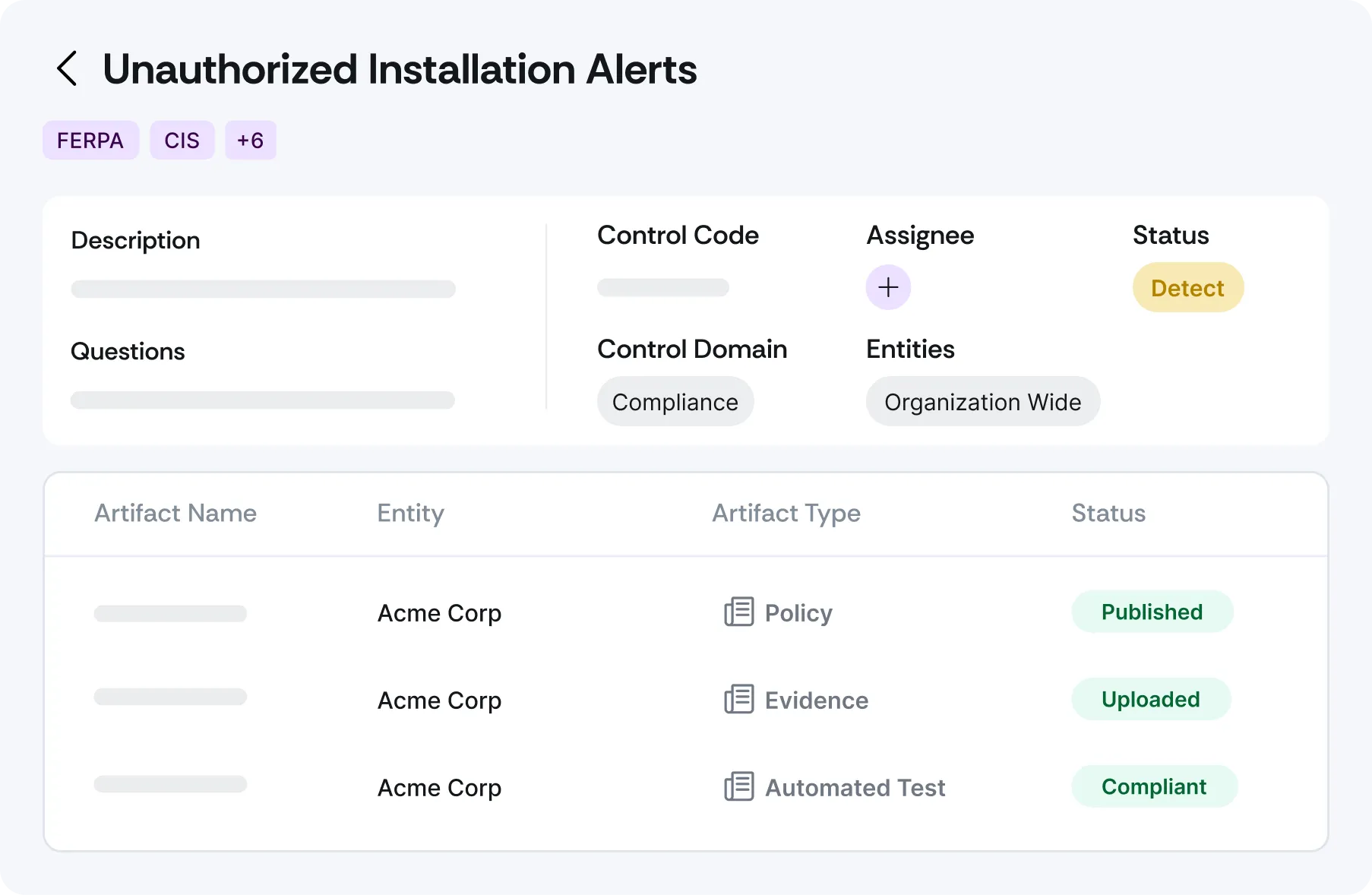
Task: Click the back arrow beside the title
Action: point(67,69)
